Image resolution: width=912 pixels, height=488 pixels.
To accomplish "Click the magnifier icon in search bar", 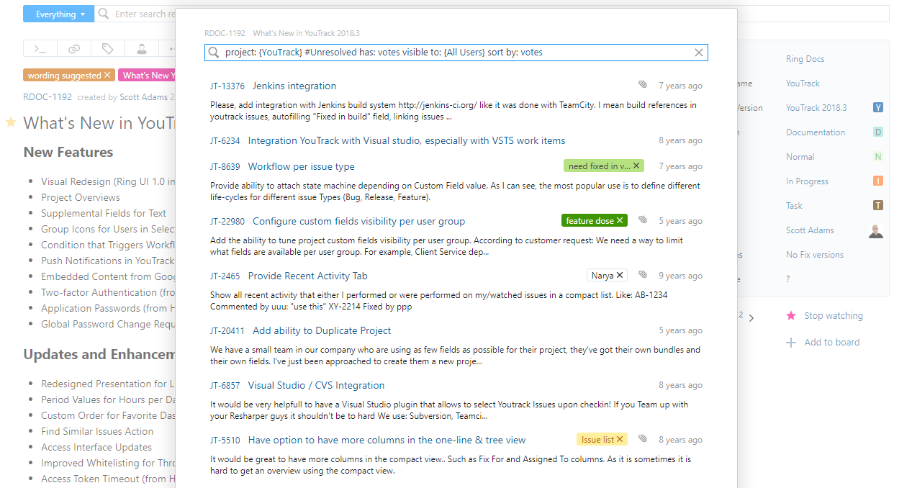I will [x=213, y=52].
